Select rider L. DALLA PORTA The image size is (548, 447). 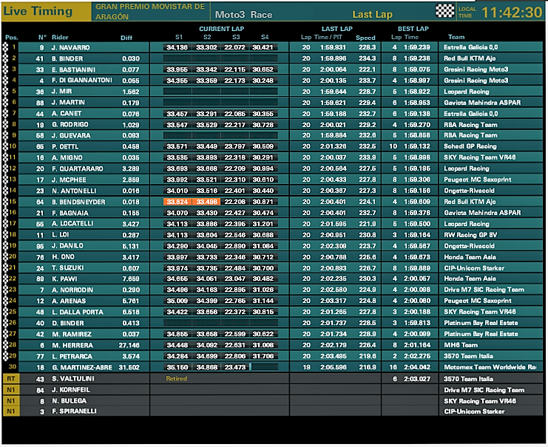[x=78, y=313]
